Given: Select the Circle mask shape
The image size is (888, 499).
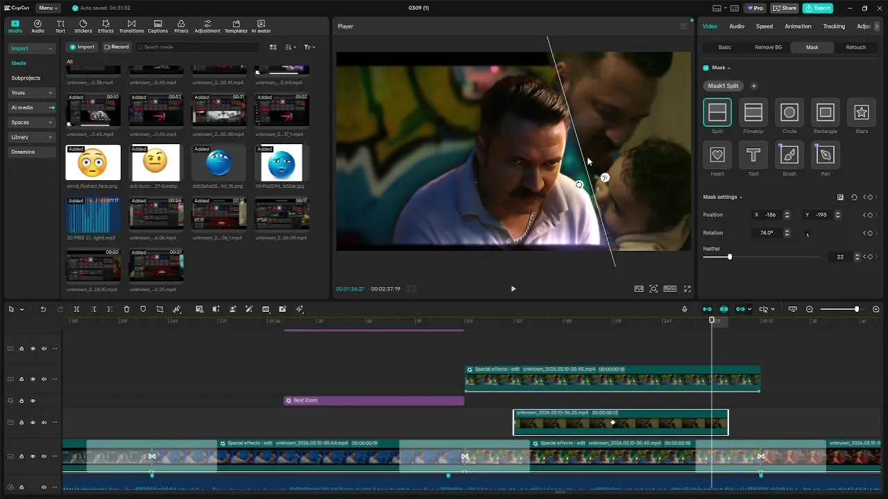Looking at the screenshot, I should [x=789, y=113].
